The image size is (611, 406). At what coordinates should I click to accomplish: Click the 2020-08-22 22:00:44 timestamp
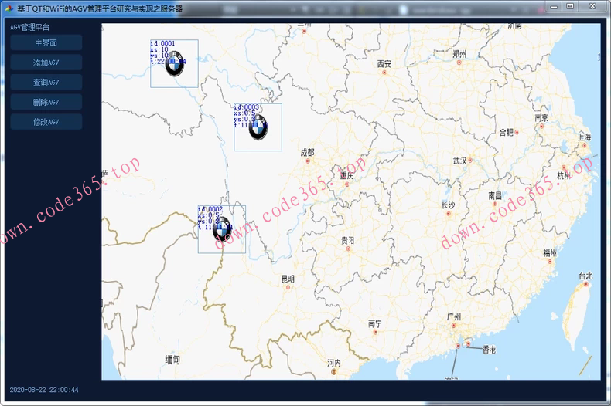(44, 390)
